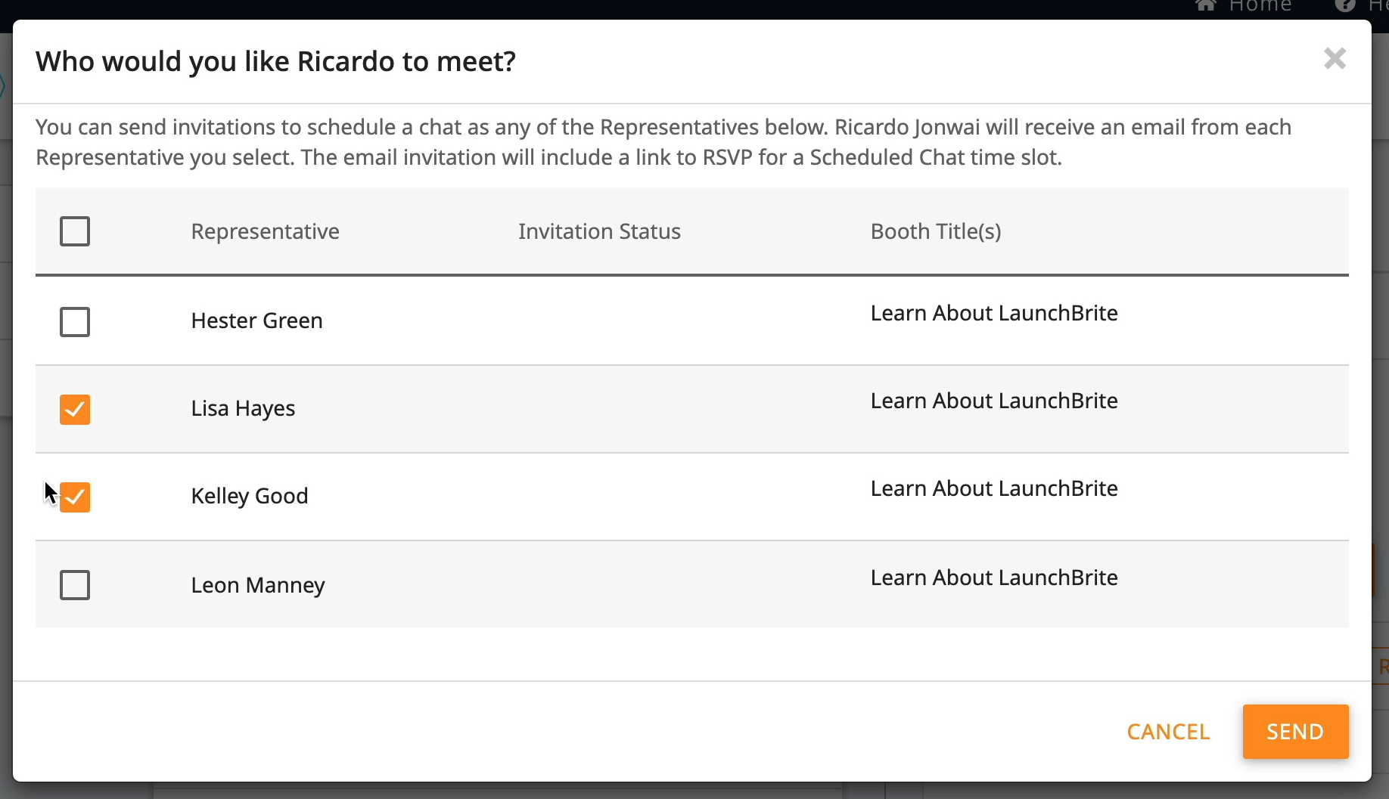Click the Booth Title(s) column header
The height and width of the screenshot is (799, 1389).
tap(936, 231)
